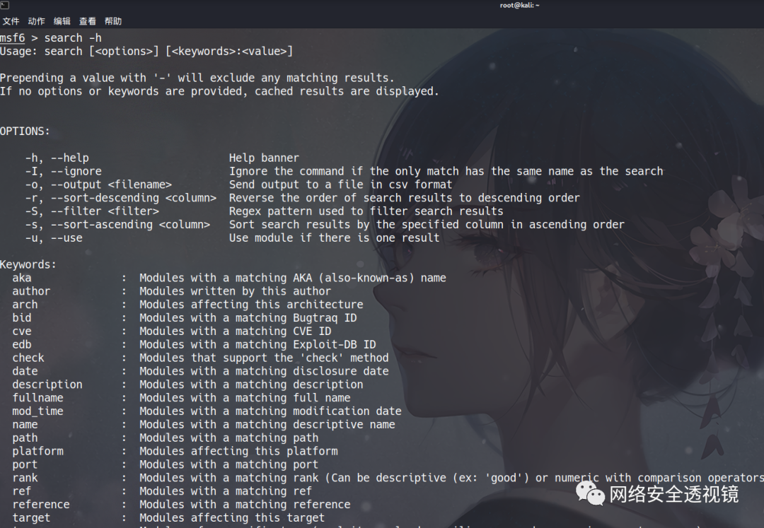Open the 文件 menu
This screenshot has width=764, height=528.
click(11, 21)
